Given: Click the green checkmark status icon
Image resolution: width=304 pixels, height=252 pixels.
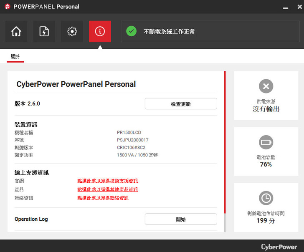Looking at the screenshot, I should pyautogui.click(x=132, y=31).
